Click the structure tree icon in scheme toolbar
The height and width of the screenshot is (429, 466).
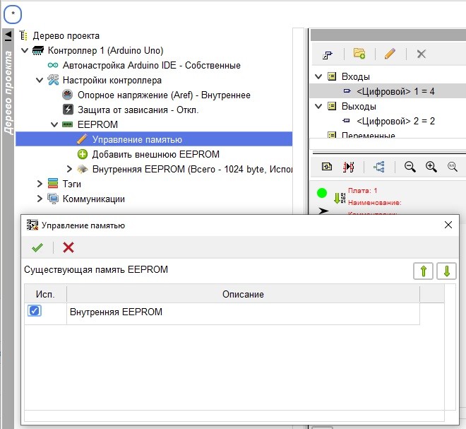[x=379, y=167]
